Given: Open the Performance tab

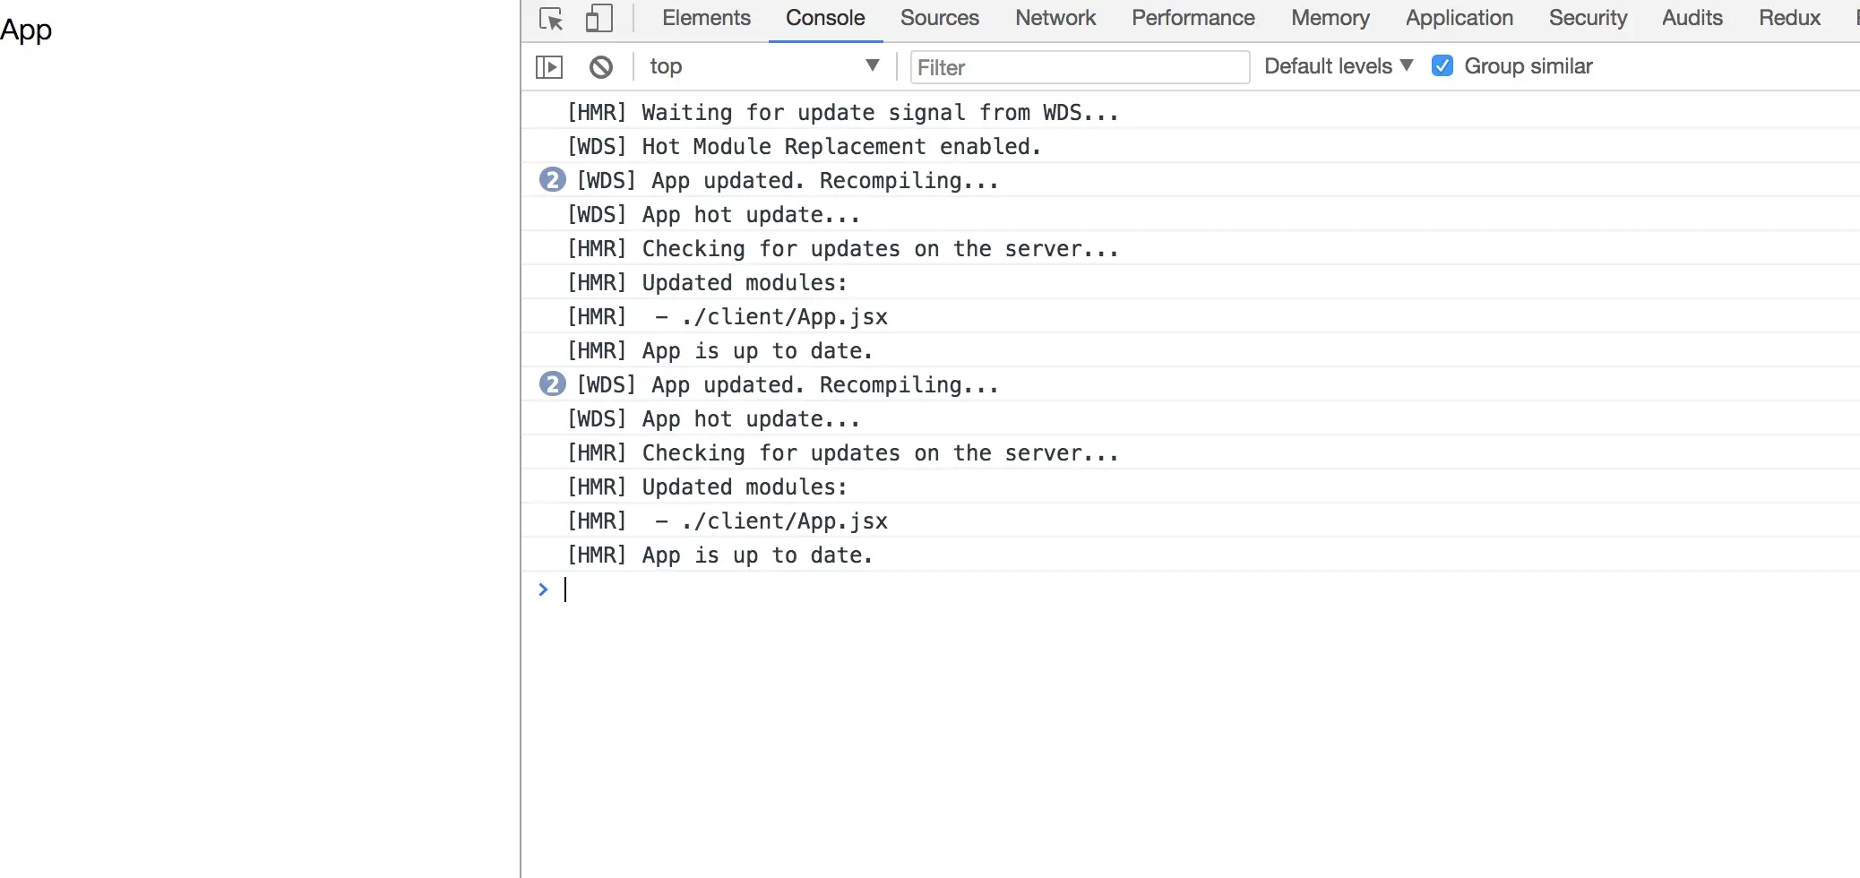Looking at the screenshot, I should pos(1193,18).
